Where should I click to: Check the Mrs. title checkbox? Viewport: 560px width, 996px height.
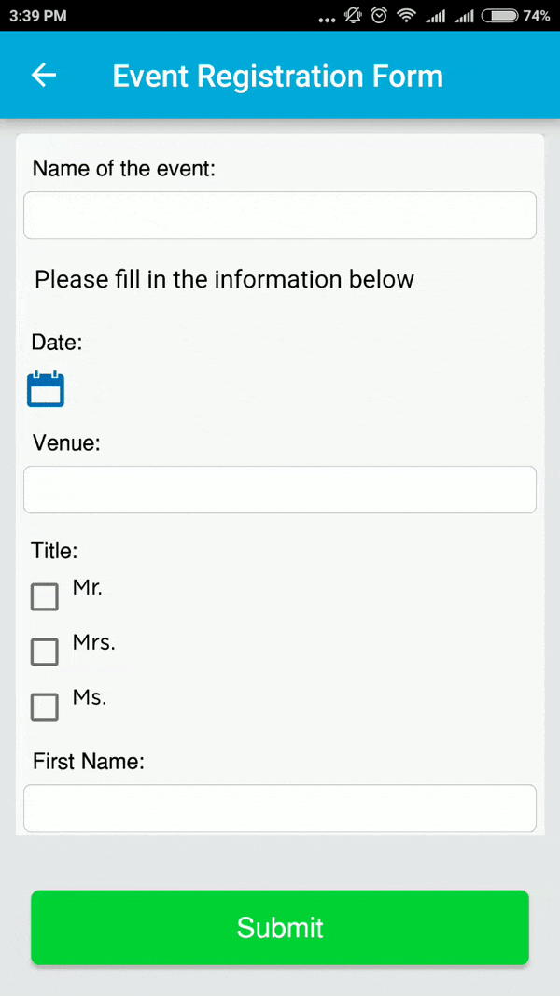point(45,652)
